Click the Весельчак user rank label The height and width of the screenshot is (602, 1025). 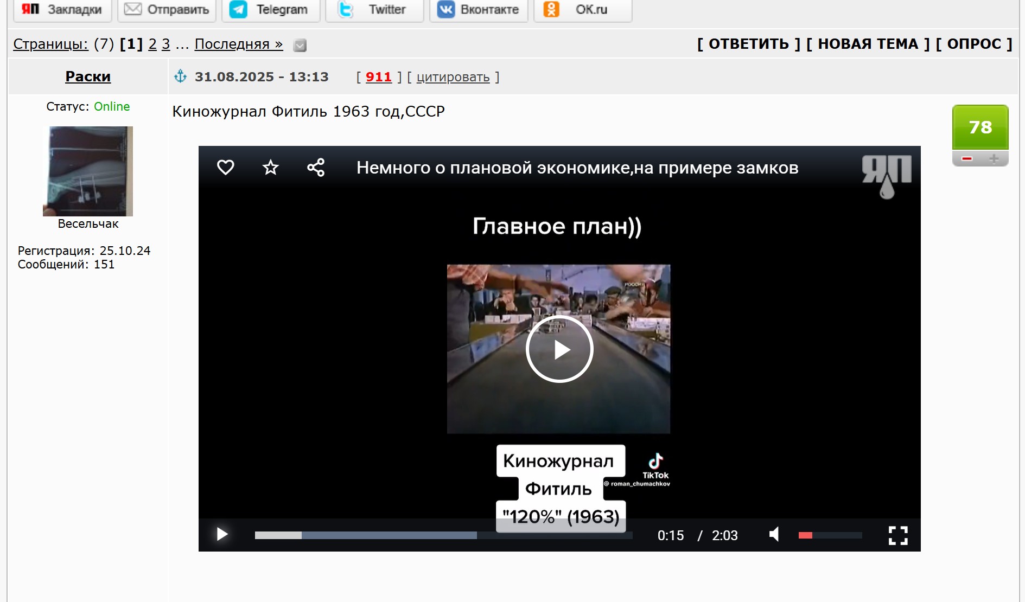click(88, 223)
